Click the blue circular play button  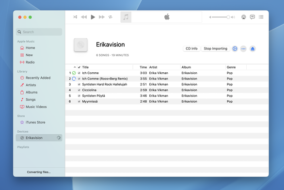[x=235, y=49]
